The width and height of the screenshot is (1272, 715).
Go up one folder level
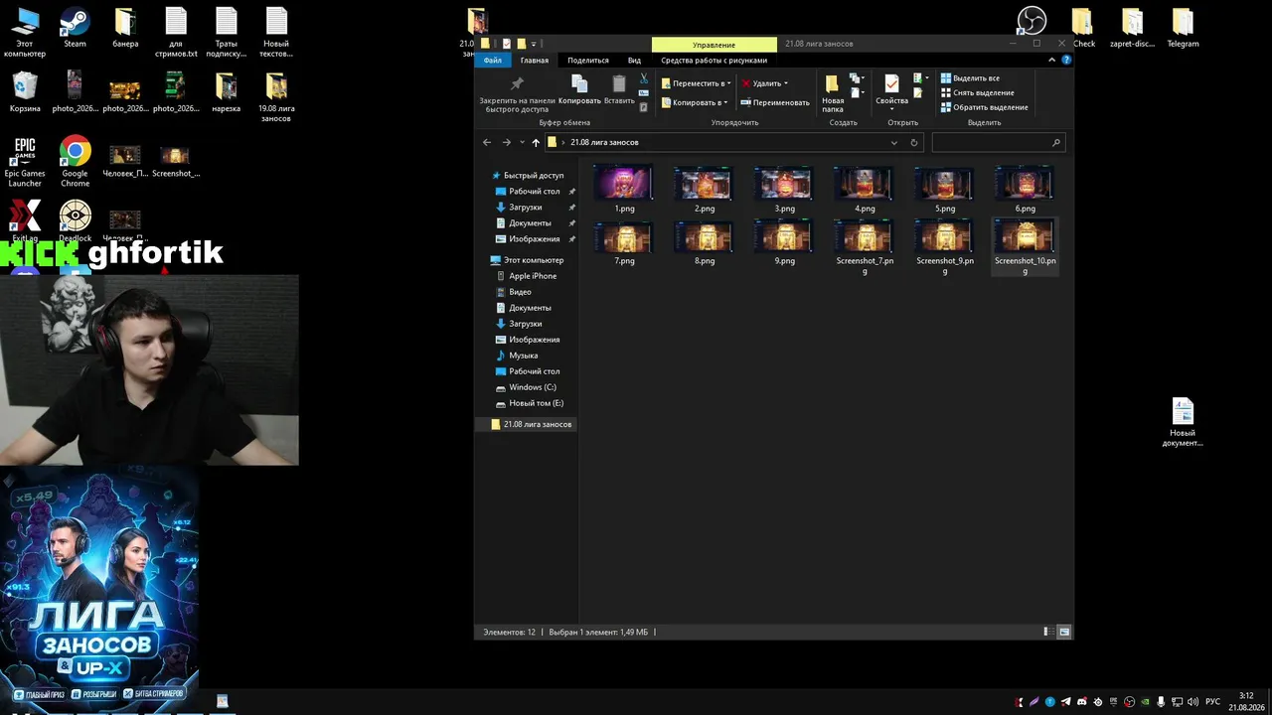[536, 142]
